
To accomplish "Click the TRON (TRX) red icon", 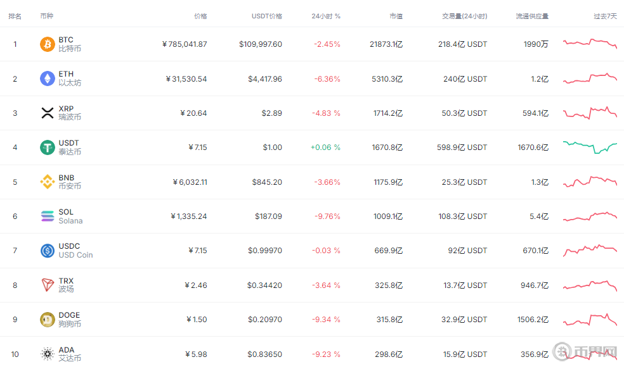I will 48,285.
